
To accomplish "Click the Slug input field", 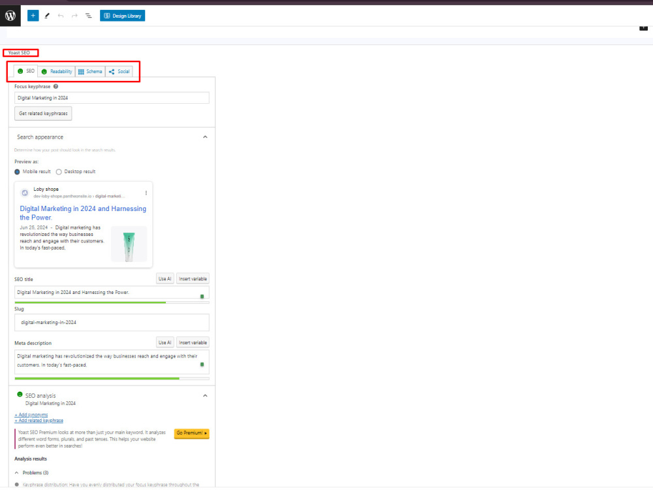I will click(x=112, y=323).
